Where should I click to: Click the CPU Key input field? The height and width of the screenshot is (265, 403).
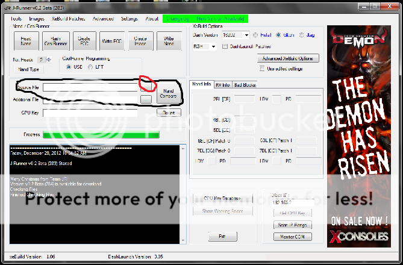[x=90, y=112]
